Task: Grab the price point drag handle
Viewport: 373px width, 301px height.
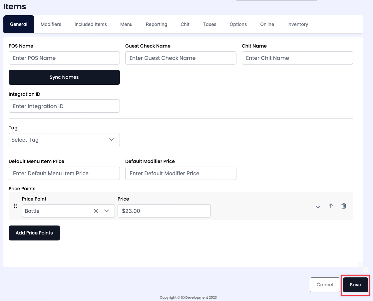Action: point(15,206)
